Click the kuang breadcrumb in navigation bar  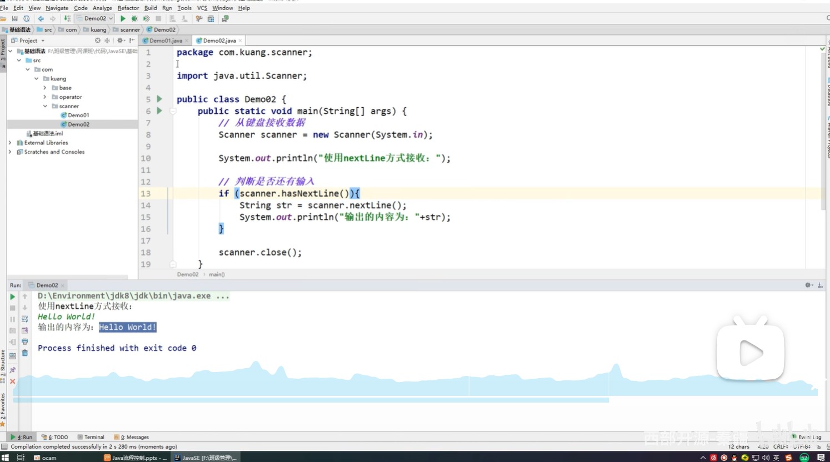[x=94, y=29]
